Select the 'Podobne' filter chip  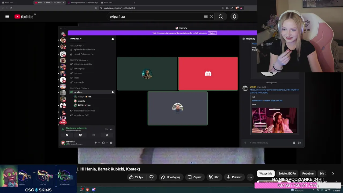pyautogui.click(x=308, y=173)
